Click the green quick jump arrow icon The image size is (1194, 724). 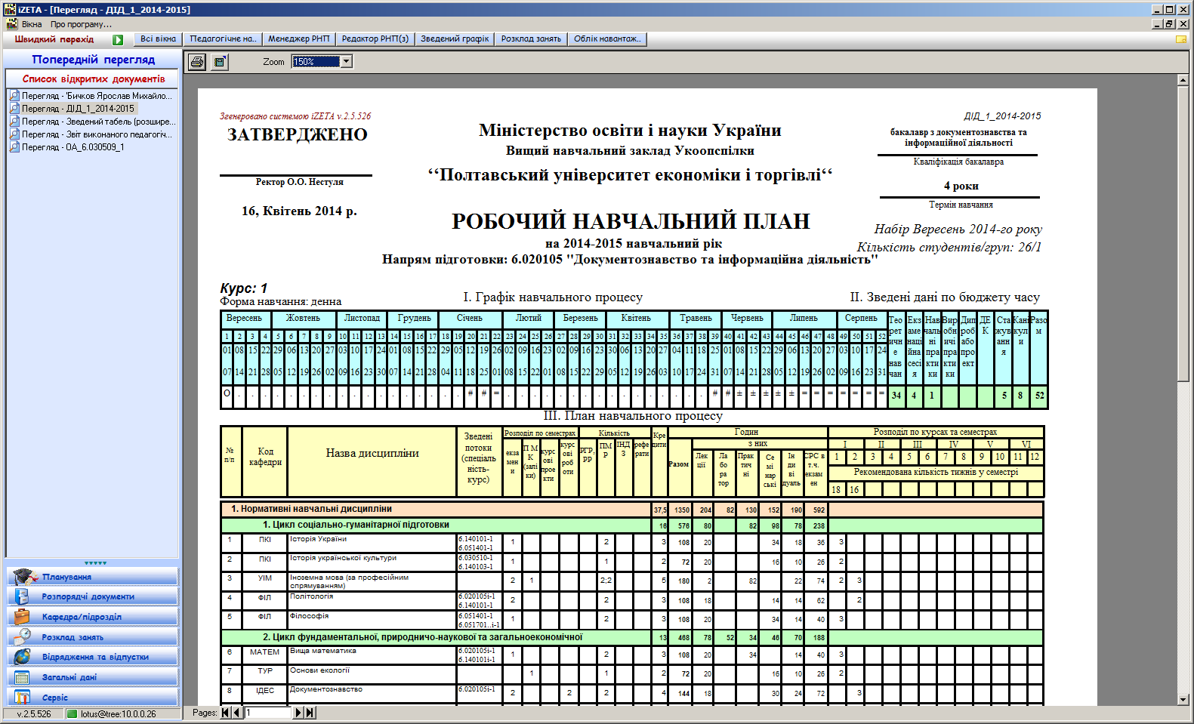[x=118, y=40]
